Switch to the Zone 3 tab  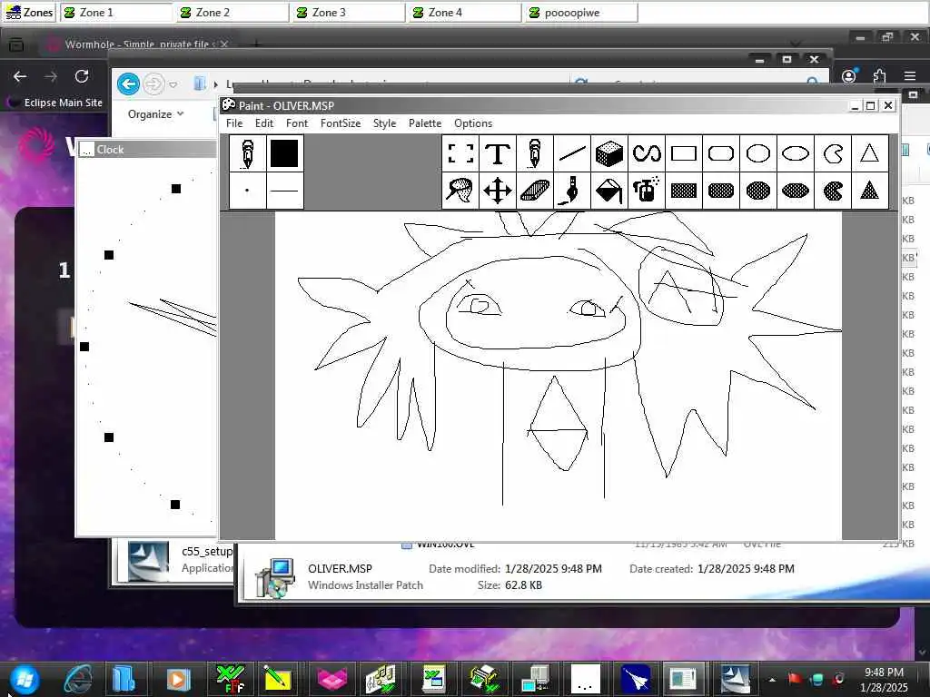click(349, 13)
